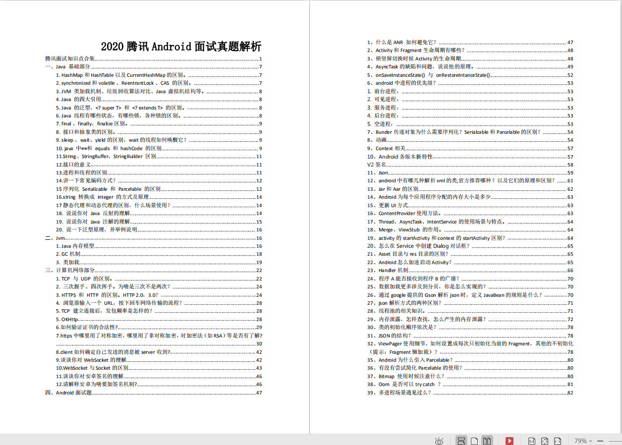Viewport: 622px width, 445px height.
Task: Select '1. 前台进程' entry
Action: (x=470, y=92)
